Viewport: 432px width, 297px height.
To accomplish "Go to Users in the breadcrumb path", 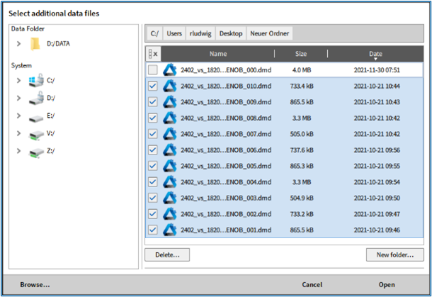I will [x=174, y=33].
